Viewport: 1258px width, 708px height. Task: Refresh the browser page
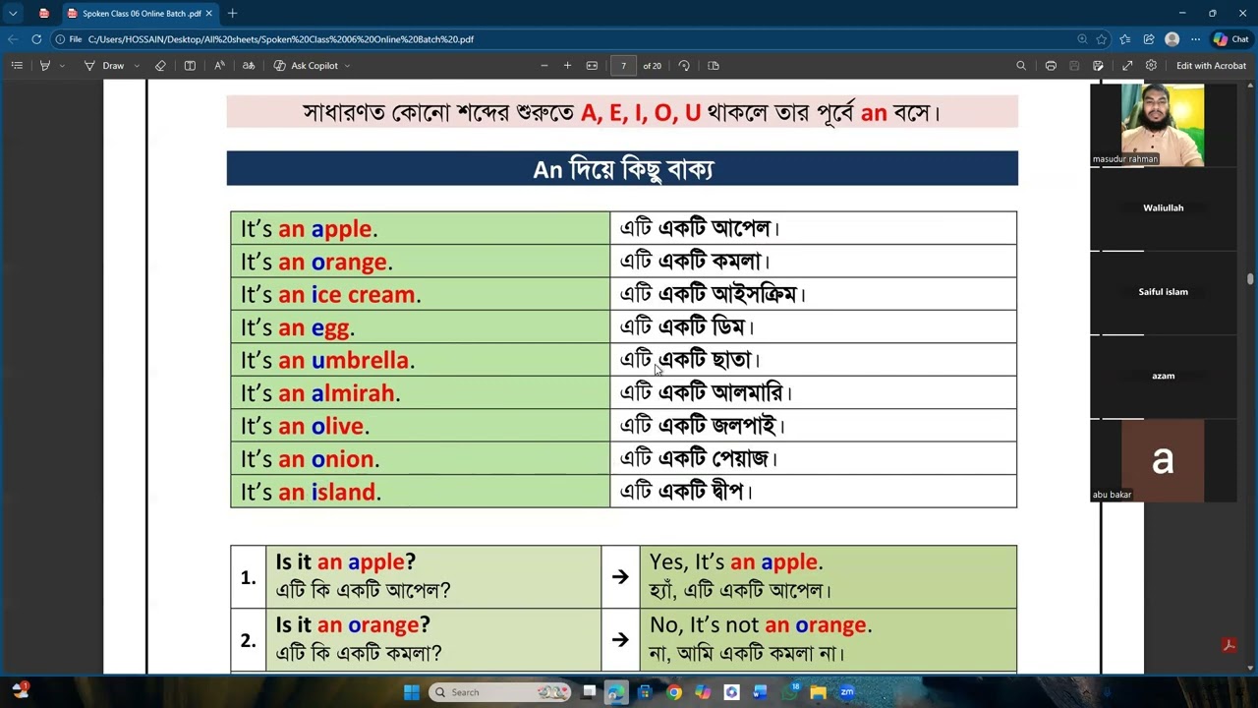click(x=36, y=39)
